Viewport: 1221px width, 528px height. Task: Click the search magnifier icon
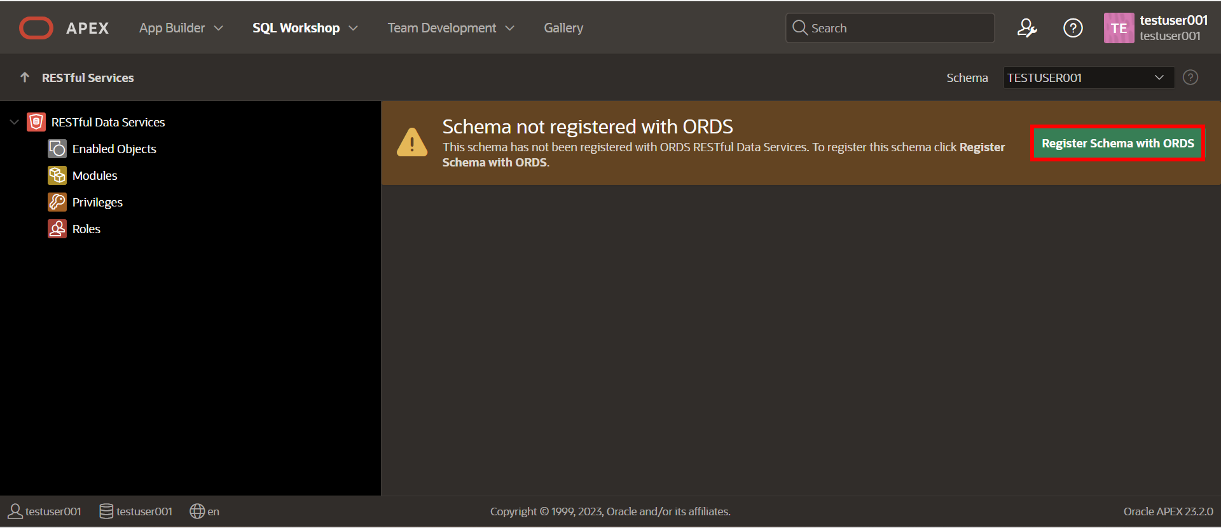(x=799, y=28)
